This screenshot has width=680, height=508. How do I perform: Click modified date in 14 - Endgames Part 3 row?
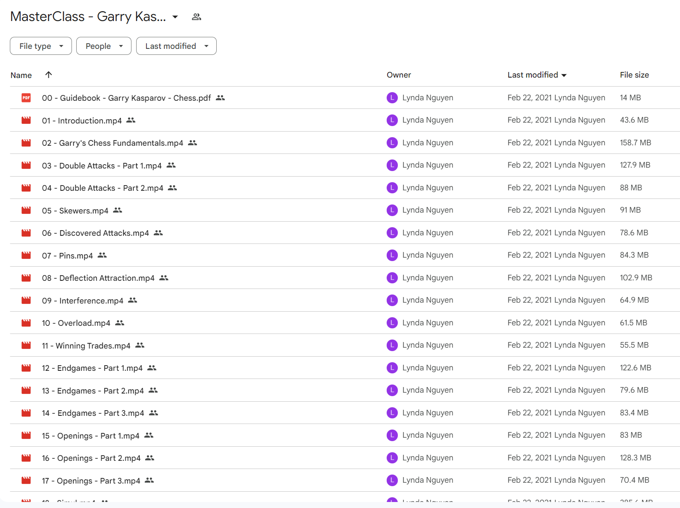pyautogui.click(x=556, y=413)
